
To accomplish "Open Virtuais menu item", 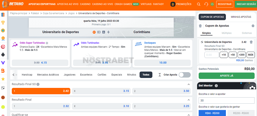I will point(146,4).
